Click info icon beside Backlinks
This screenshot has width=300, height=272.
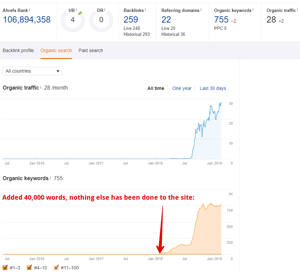pyautogui.click(x=145, y=10)
